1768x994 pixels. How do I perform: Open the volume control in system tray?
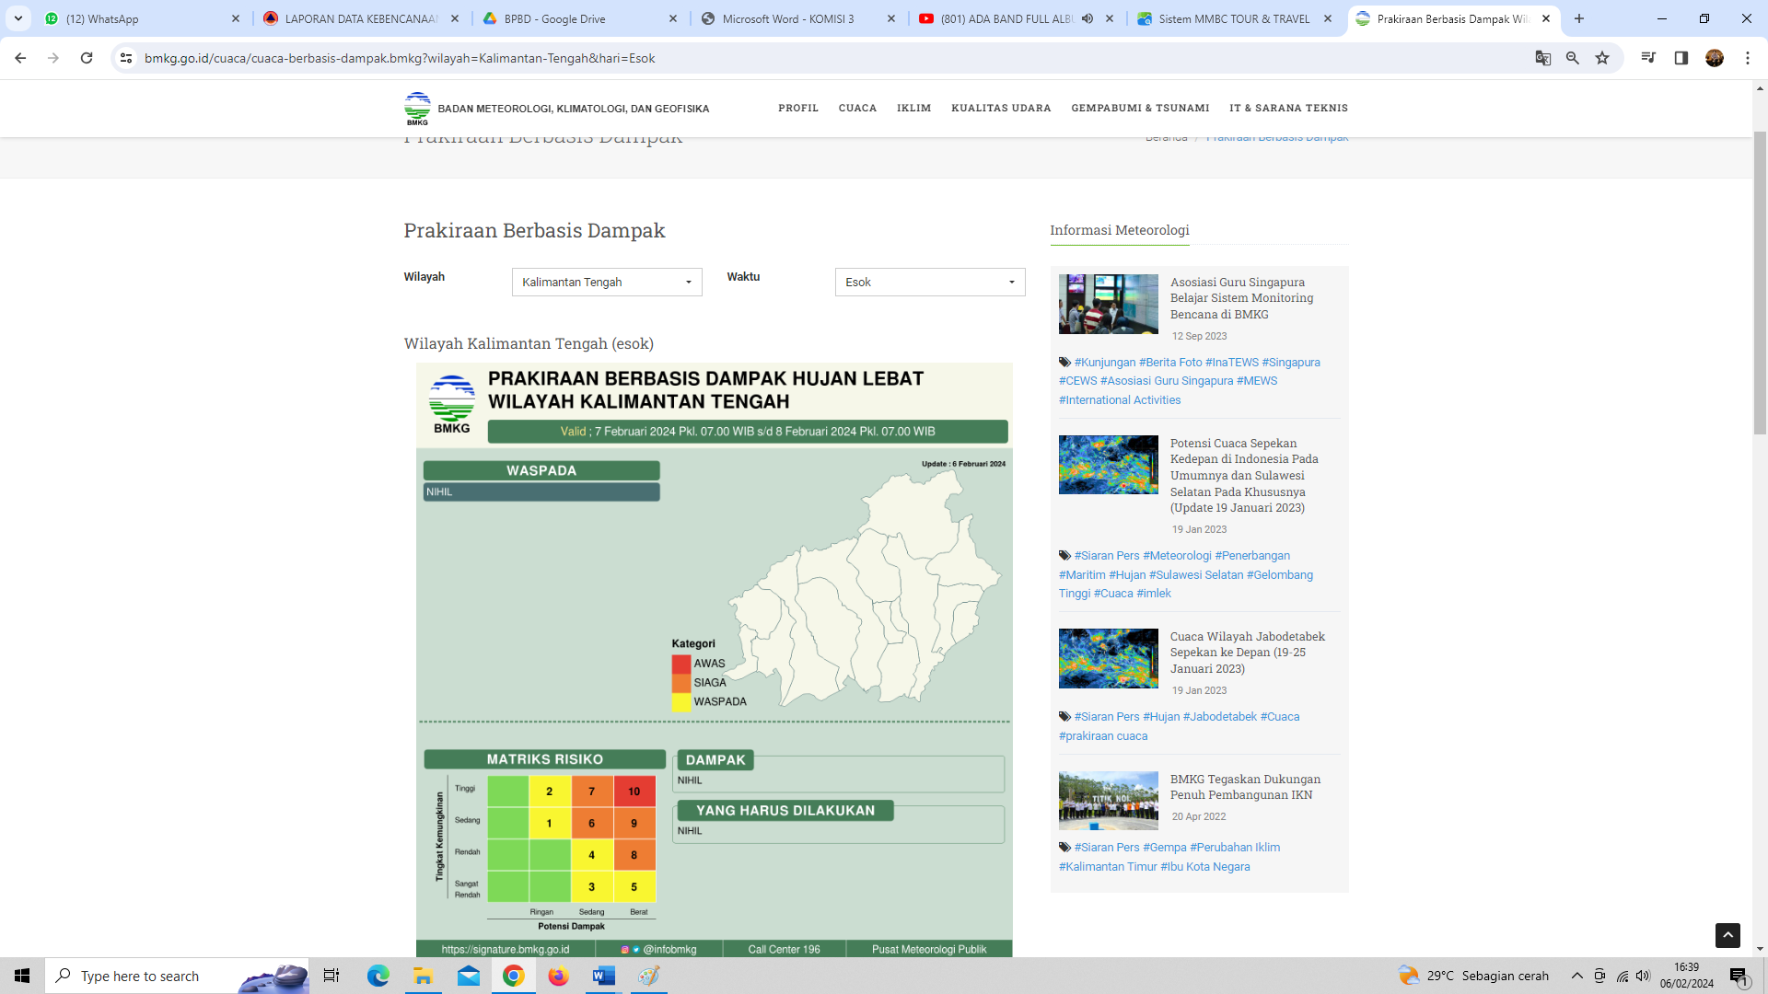pyautogui.click(x=1644, y=976)
